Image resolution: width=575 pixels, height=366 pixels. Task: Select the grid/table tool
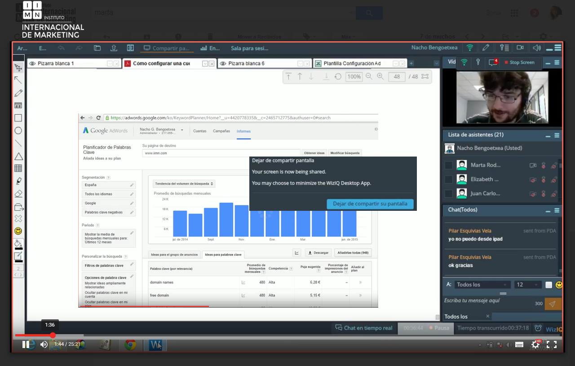pos(18,168)
